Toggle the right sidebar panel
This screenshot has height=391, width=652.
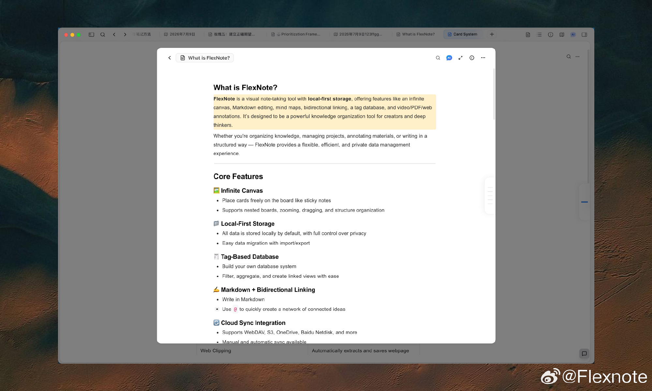click(584, 35)
